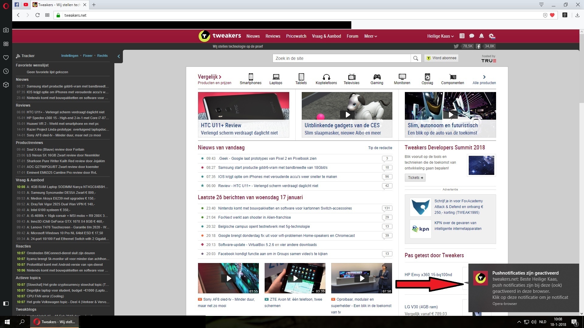Open the Pricewatch menu item
The image size is (584, 328).
click(296, 36)
